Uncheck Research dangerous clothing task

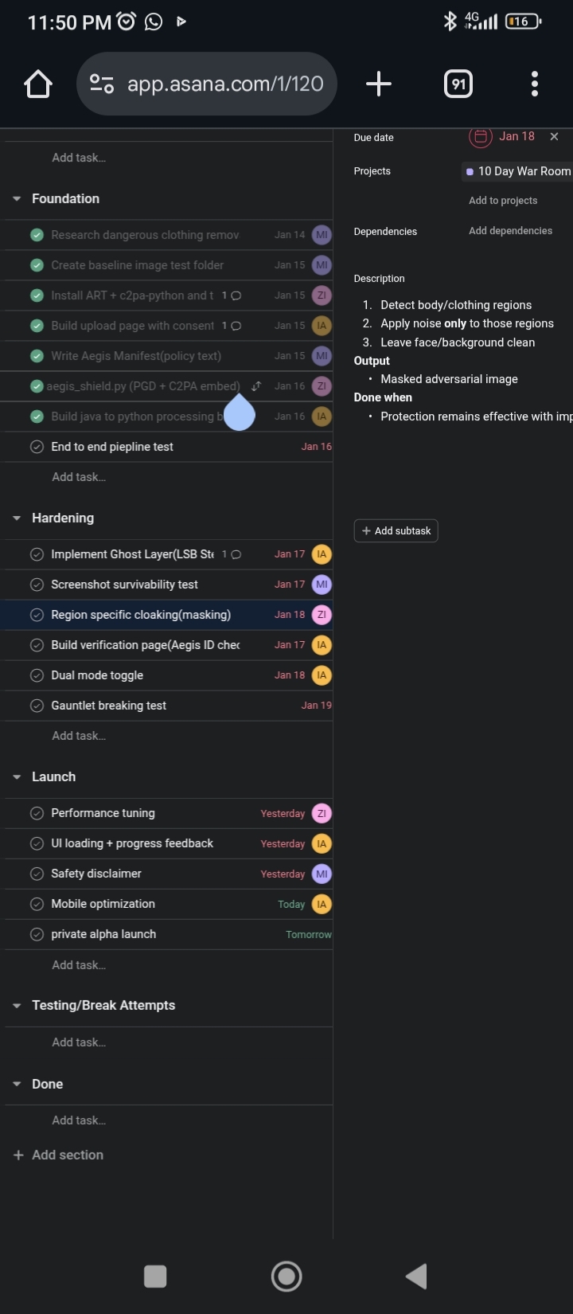pos(37,235)
